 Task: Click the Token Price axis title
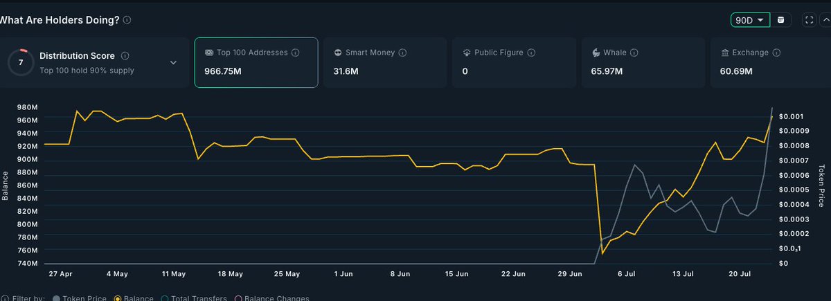pyautogui.click(x=822, y=185)
